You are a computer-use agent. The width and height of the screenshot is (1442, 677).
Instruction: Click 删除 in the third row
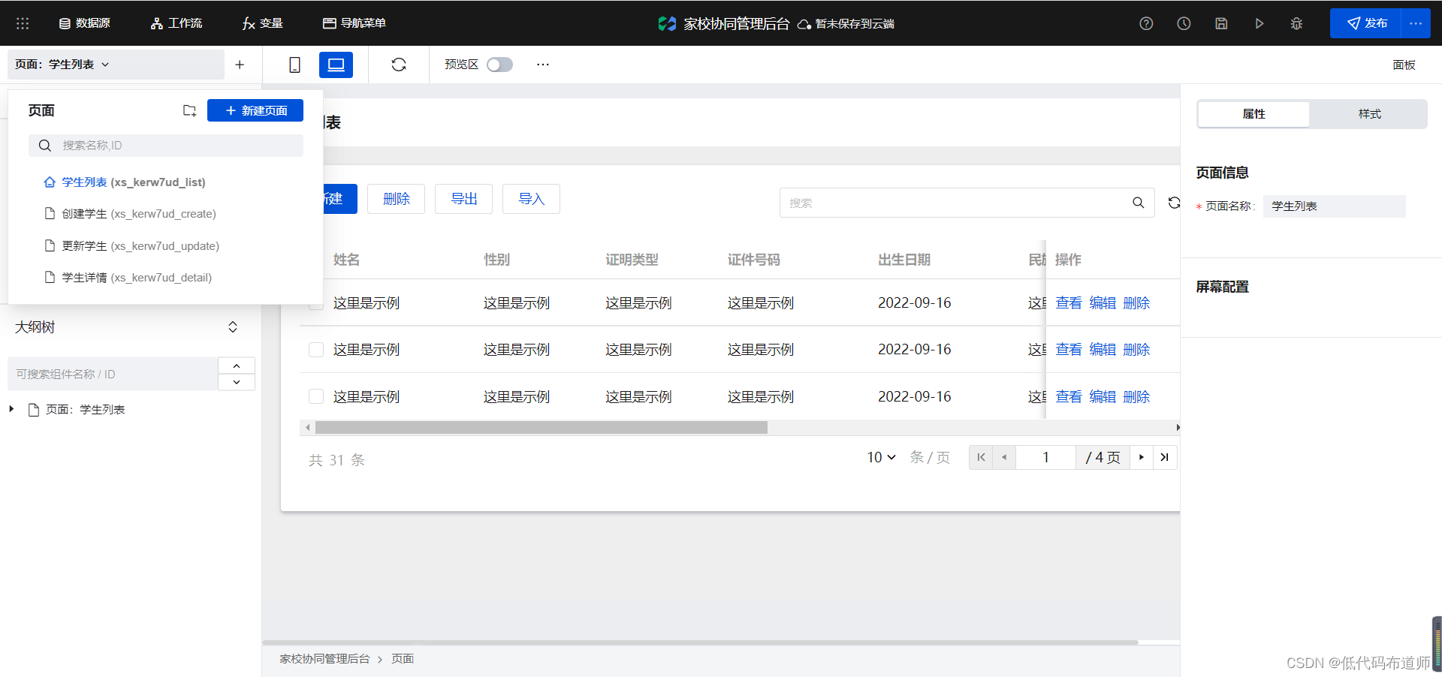pyautogui.click(x=1136, y=397)
